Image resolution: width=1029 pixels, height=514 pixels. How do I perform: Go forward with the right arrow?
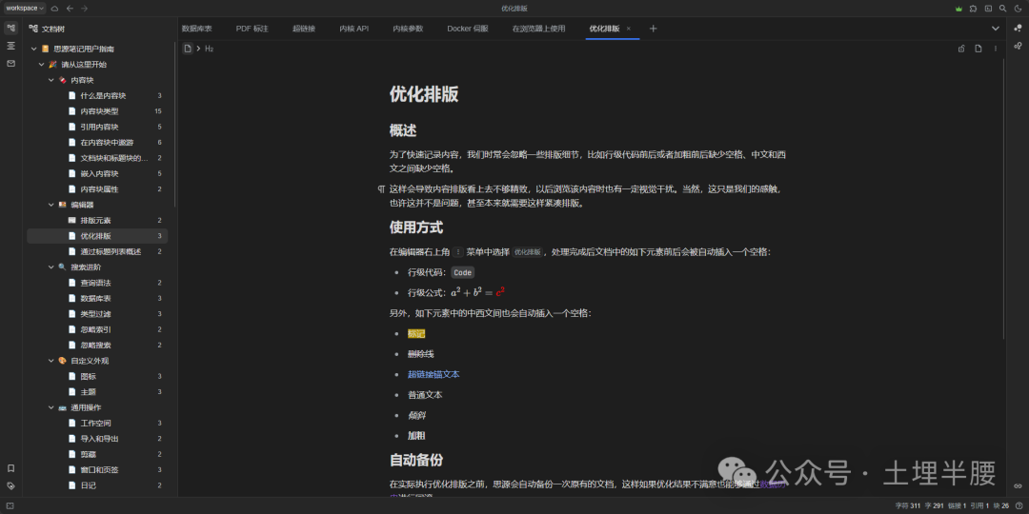coord(84,9)
